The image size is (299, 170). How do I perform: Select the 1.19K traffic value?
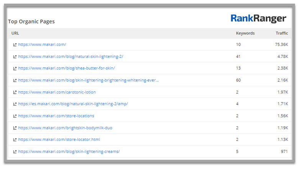[x=283, y=128]
